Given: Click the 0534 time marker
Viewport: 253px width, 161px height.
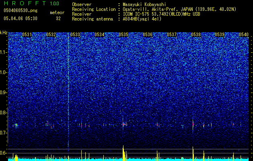Looking at the screenshot, I should [99, 35].
